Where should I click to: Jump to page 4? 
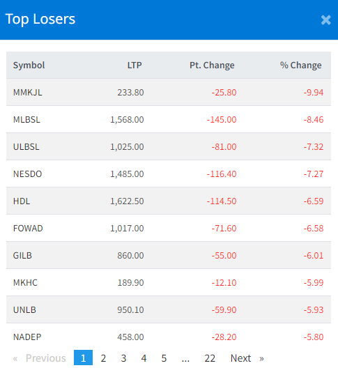point(144,358)
